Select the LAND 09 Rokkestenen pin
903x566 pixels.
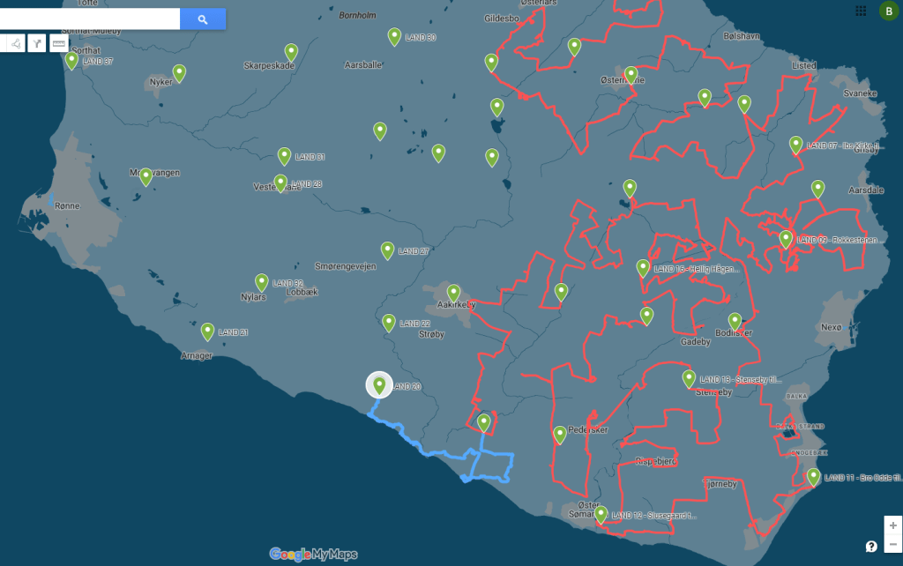click(x=786, y=238)
